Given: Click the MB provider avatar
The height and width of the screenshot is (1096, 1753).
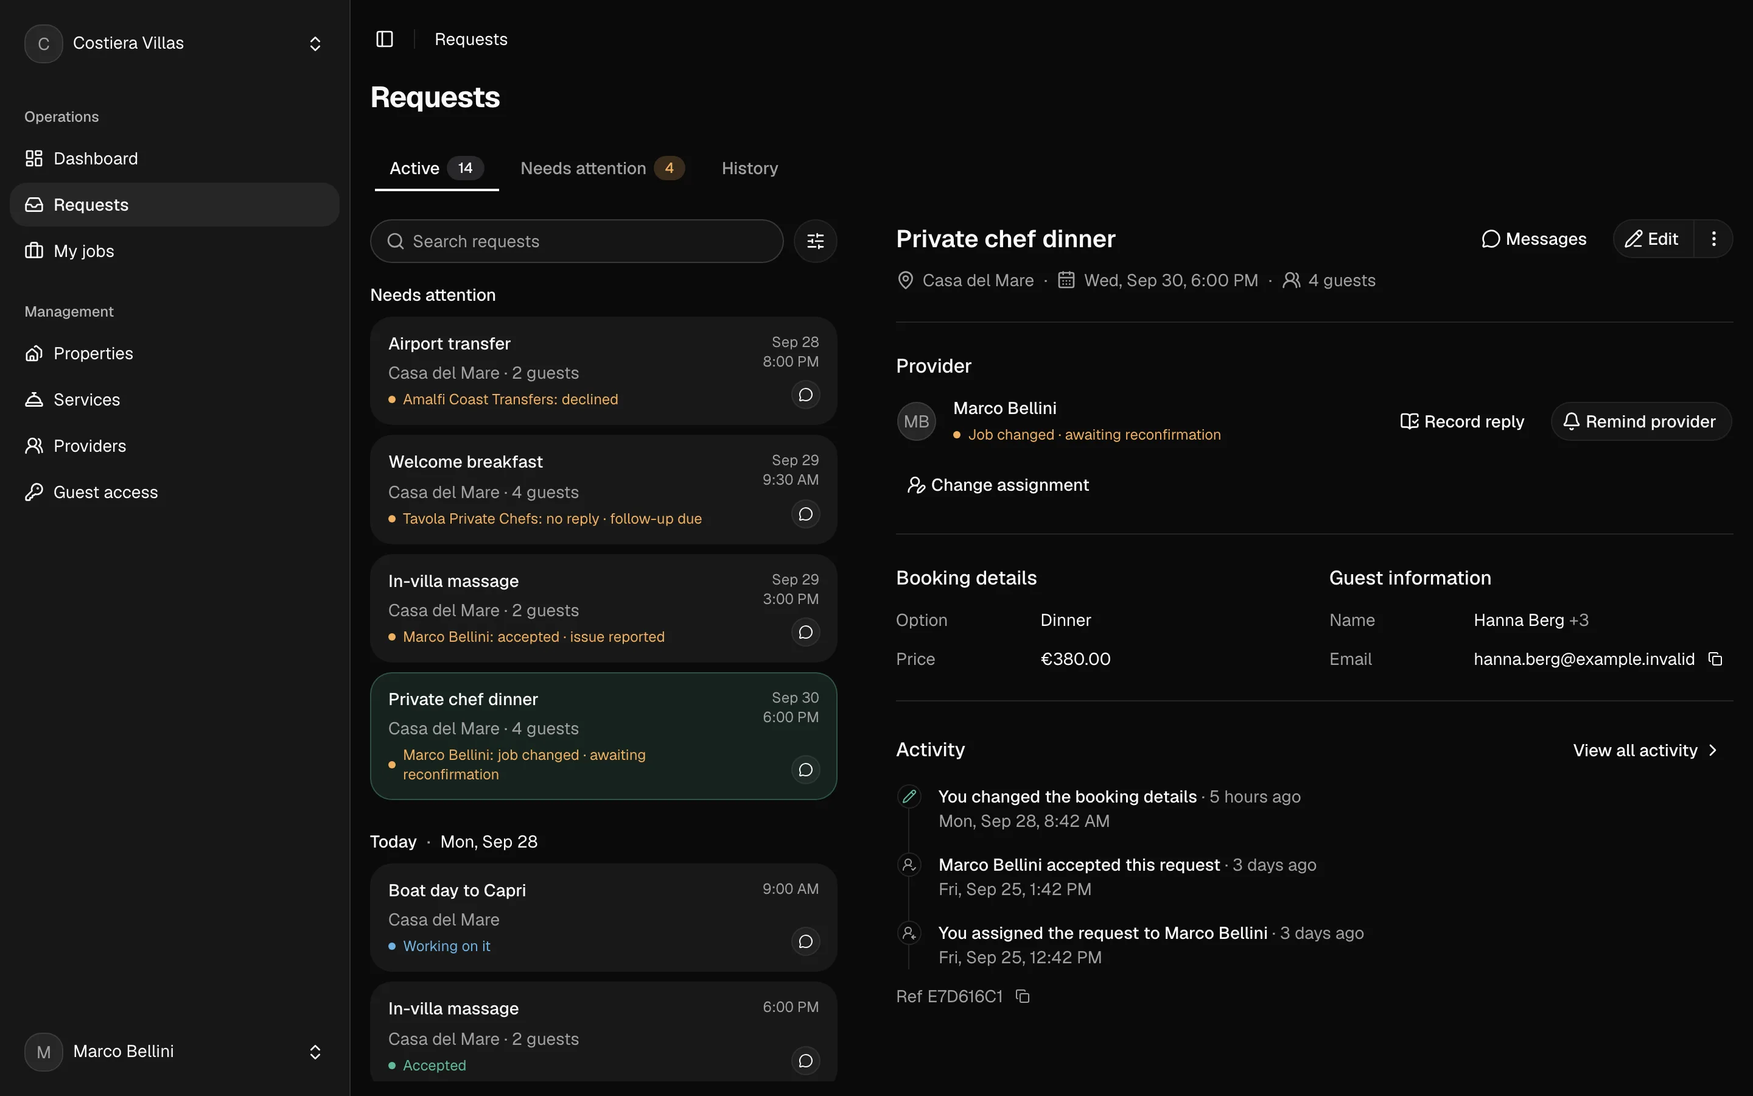Looking at the screenshot, I should 916,421.
